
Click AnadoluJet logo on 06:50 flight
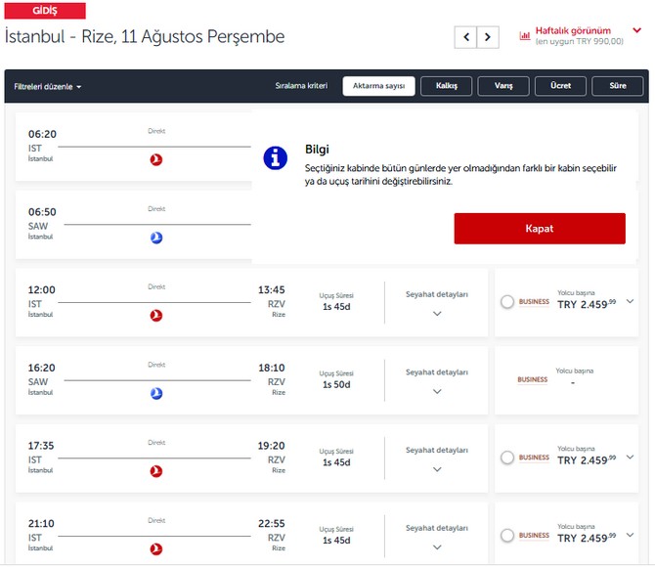tap(156, 238)
